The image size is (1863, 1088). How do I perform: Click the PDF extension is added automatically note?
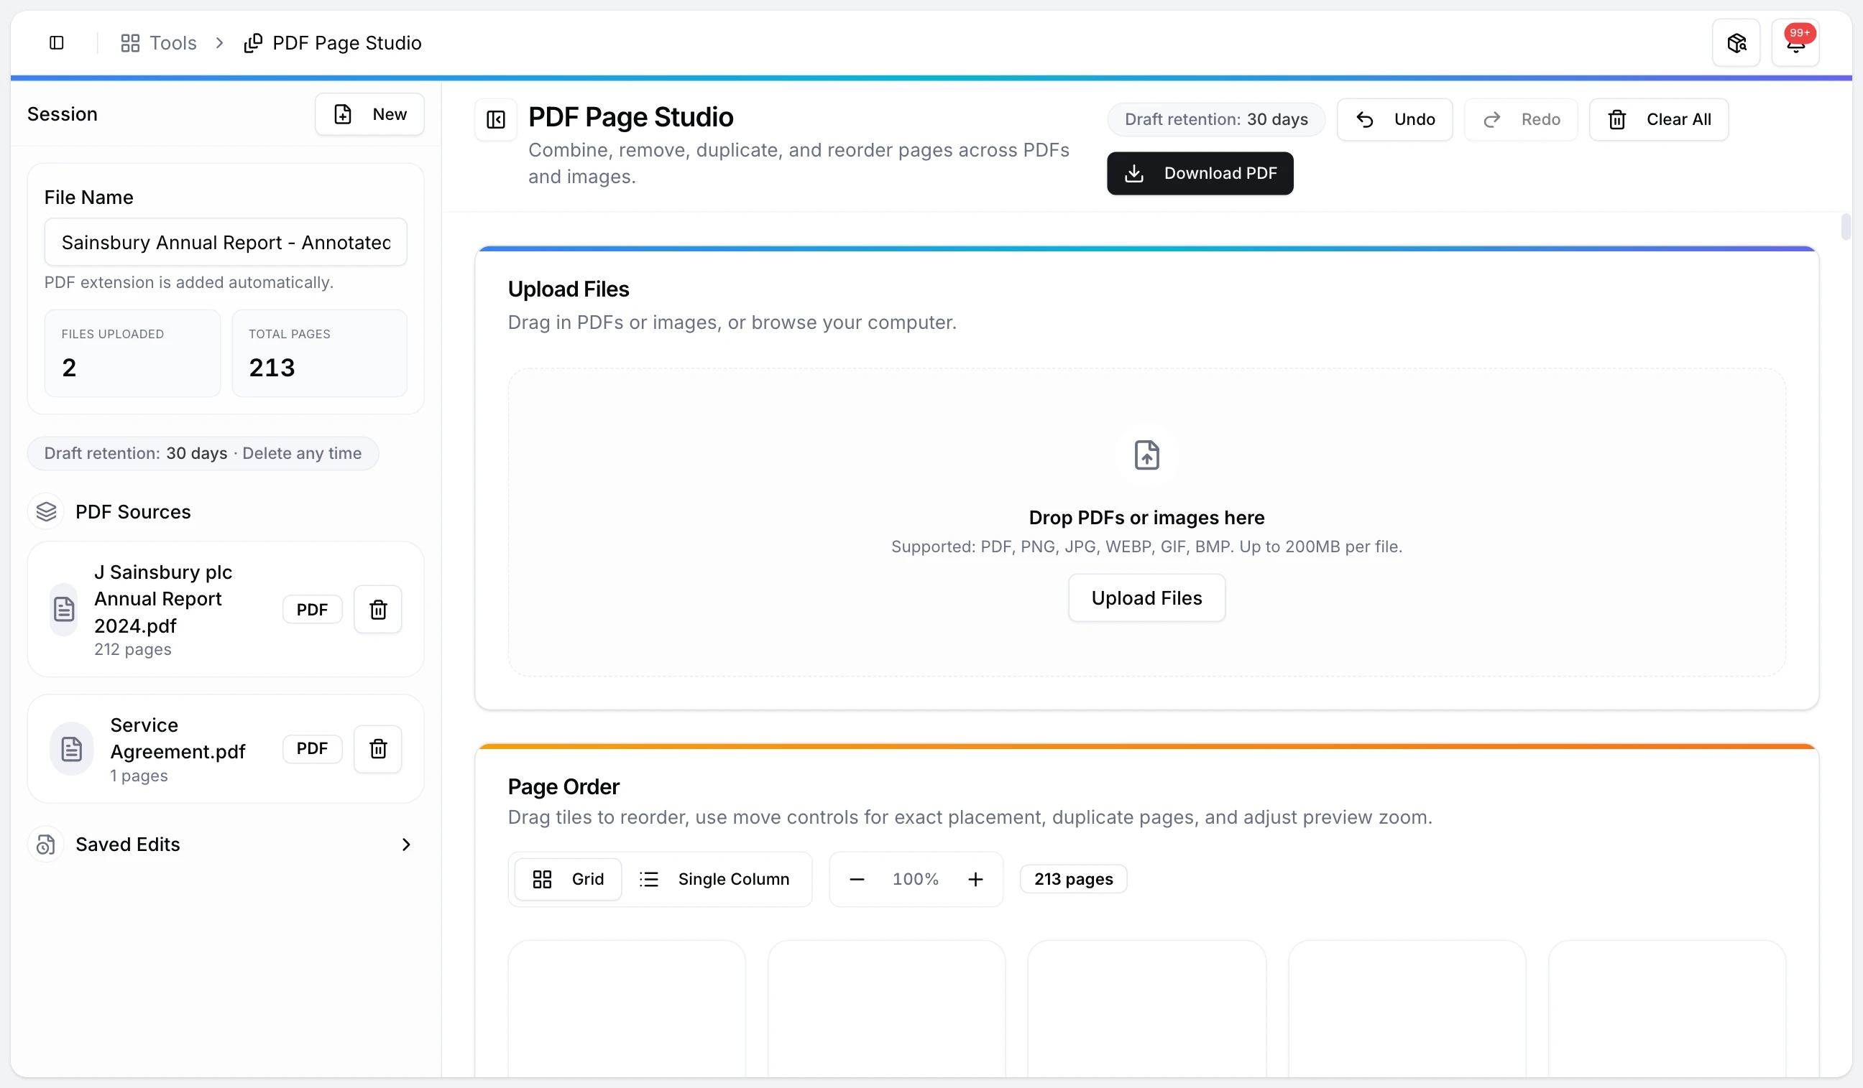(188, 282)
